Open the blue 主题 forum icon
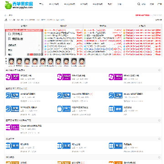The image size is (164, 164). (64, 146)
